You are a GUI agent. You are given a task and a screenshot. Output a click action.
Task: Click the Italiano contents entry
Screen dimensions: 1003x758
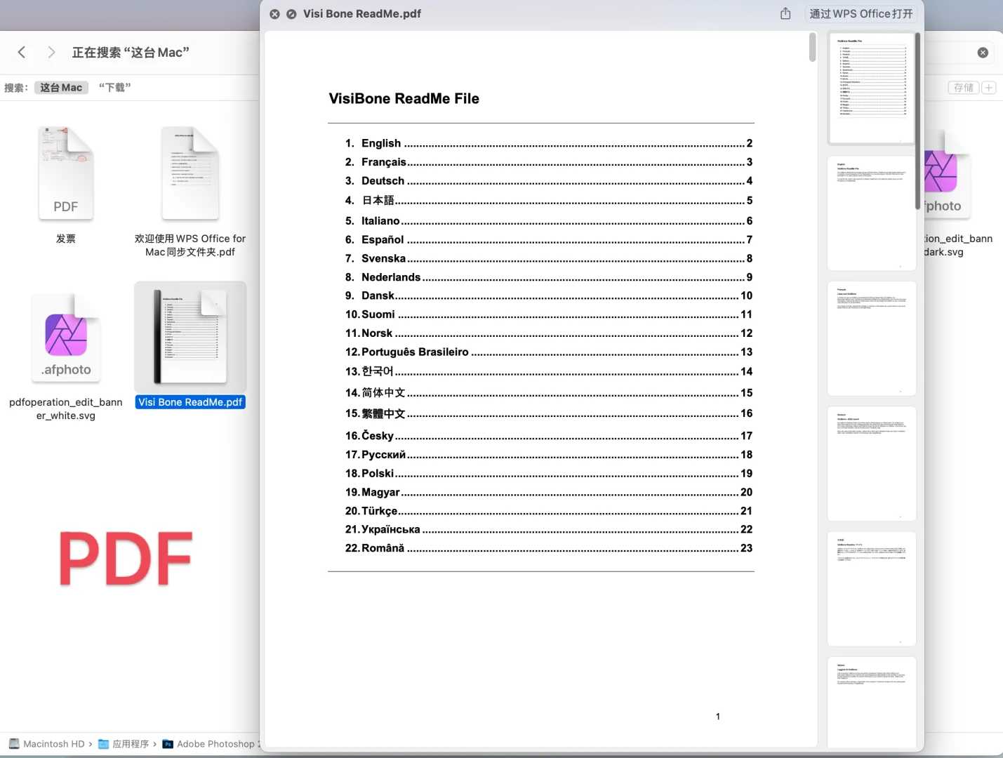click(x=548, y=221)
